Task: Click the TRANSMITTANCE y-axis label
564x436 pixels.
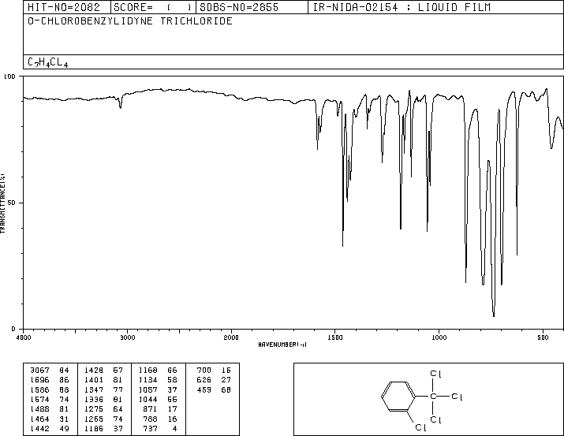Action: (3, 203)
